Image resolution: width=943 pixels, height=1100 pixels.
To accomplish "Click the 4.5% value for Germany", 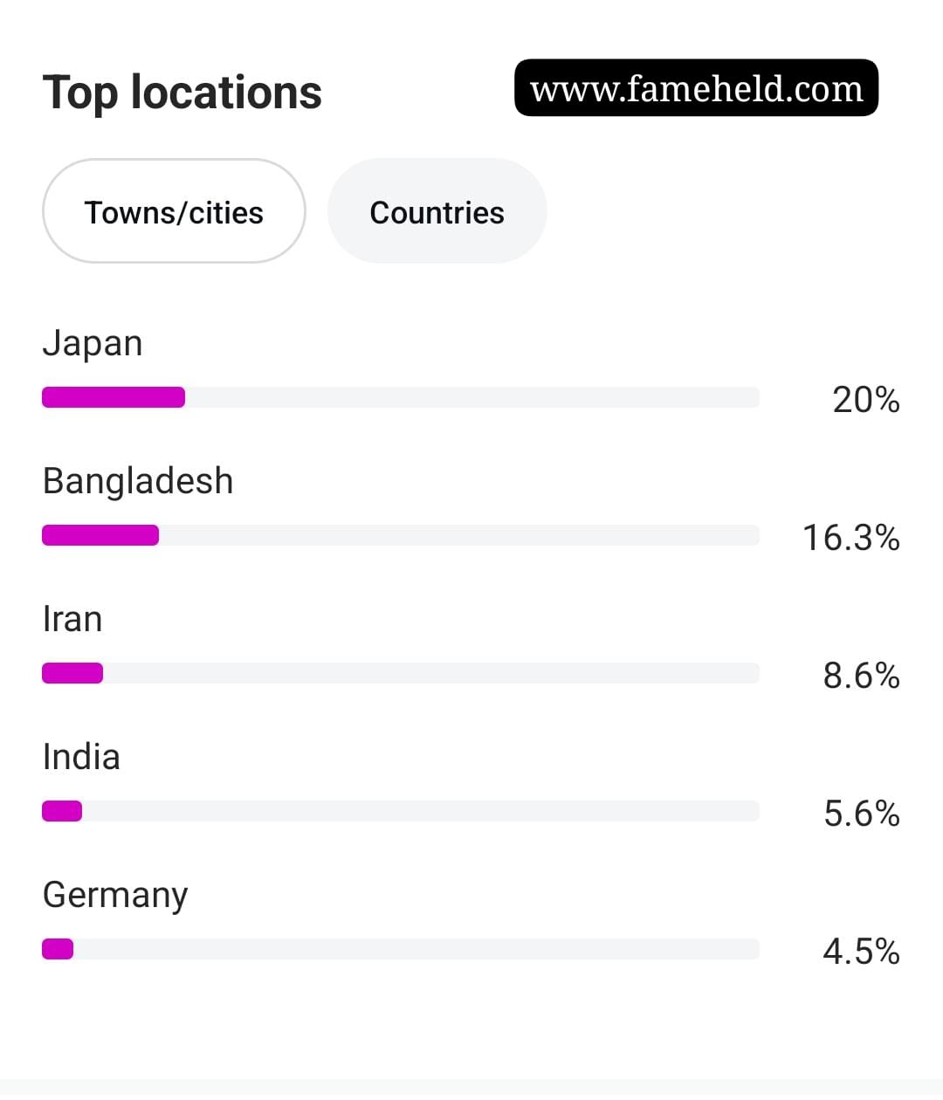I will tap(861, 952).
